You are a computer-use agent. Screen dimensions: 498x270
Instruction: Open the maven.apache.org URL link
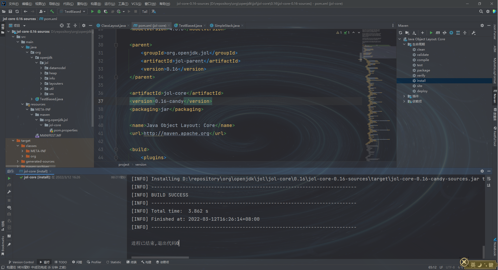(176, 133)
